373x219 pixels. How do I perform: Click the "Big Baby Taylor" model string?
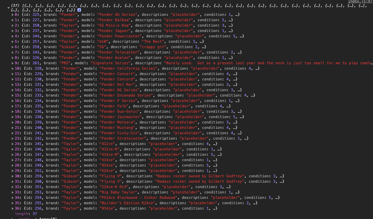pos(118,192)
